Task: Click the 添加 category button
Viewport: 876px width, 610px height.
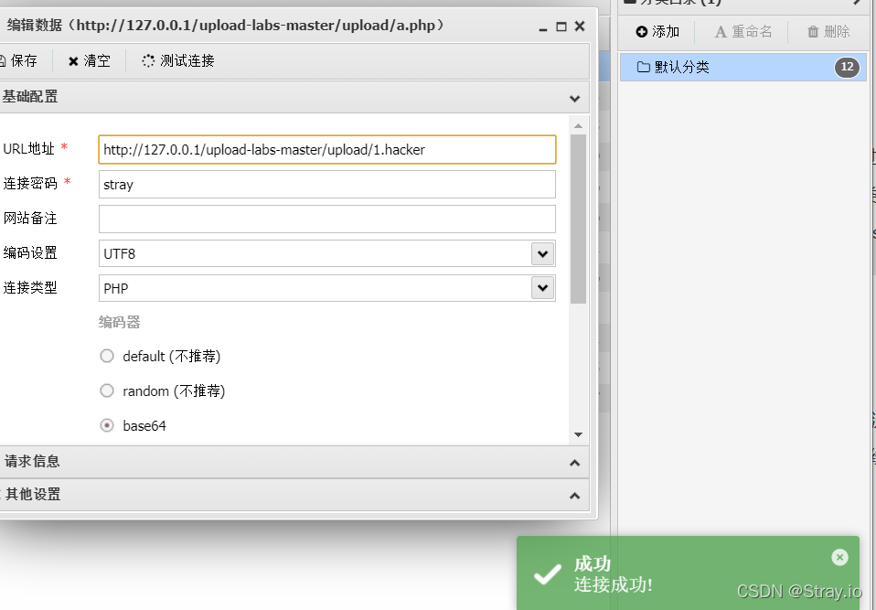Action: [657, 32]
